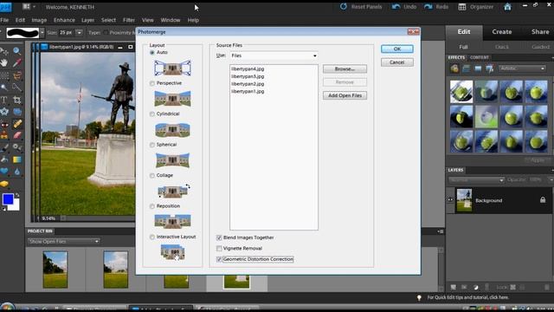Select the Eyedropper tool
Image resolution: width=554 pixels, height=312 pixels.
[17, 63]
